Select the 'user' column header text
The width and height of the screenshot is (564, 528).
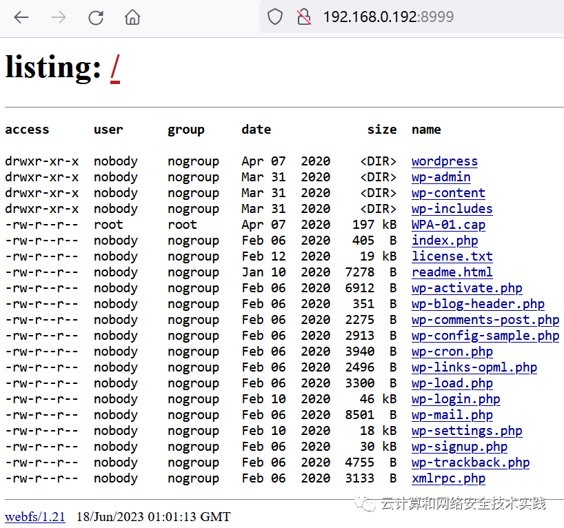tap(108, 130)
